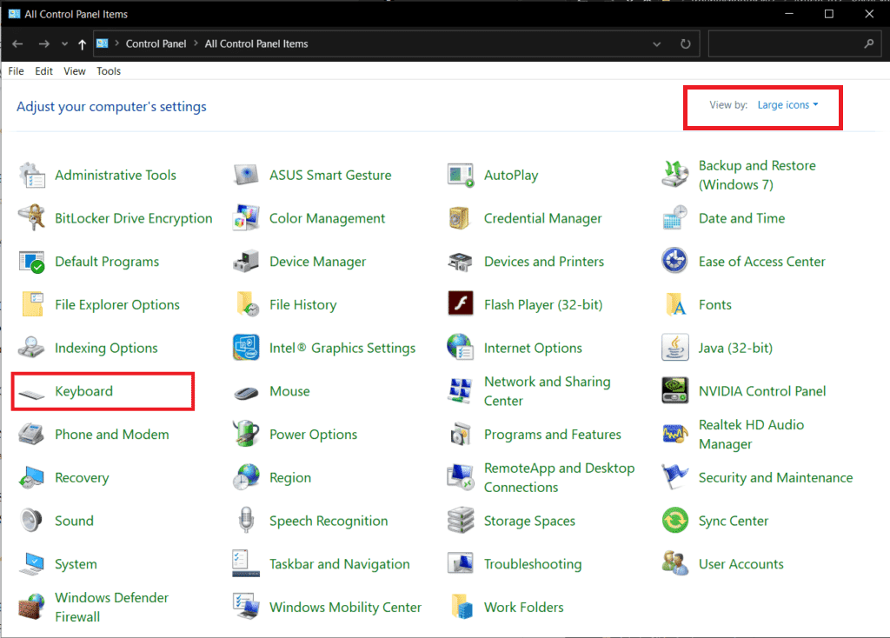890x638 pixels.
Task: Open the Administrative Tools icon
Action: point(32,175)
